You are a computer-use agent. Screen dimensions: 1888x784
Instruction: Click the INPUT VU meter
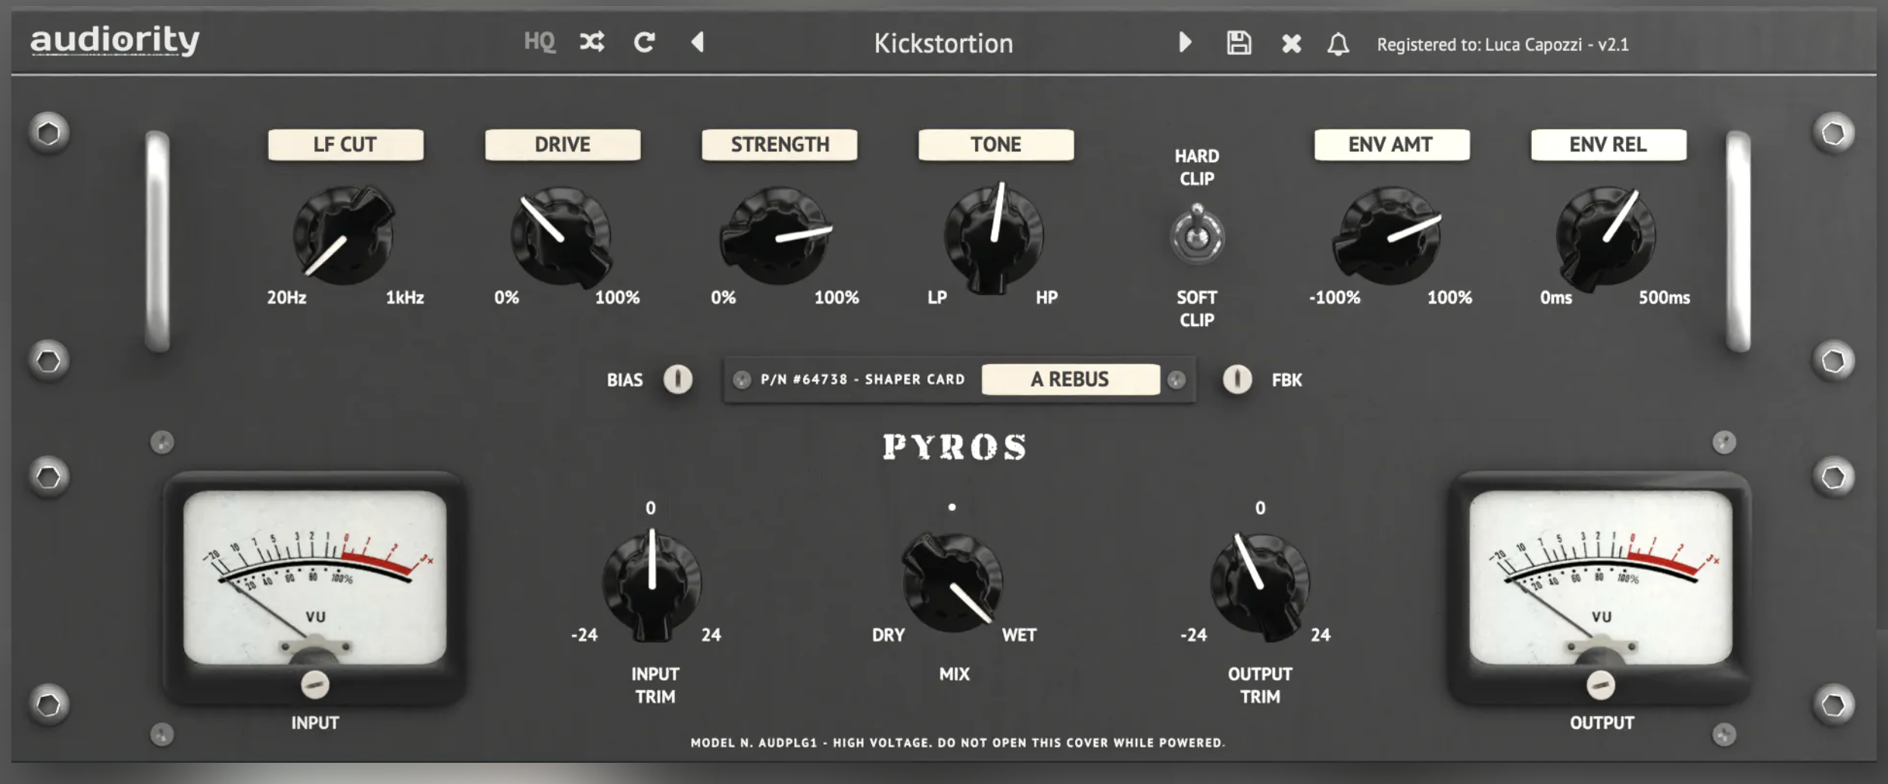coord(314,577)
